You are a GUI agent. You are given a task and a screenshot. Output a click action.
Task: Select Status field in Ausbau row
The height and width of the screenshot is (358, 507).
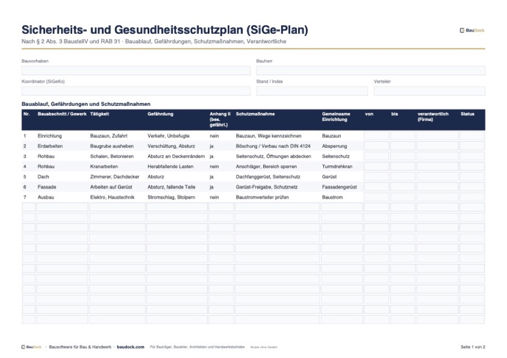(472, 197)
